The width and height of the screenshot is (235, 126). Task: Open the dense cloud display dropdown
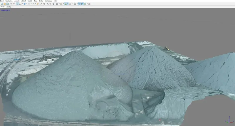(x=63, y=4)
